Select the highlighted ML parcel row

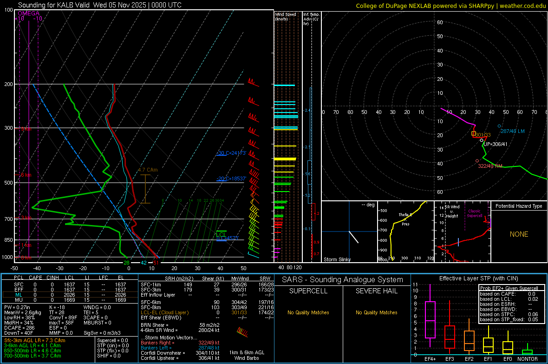click(x=70, y=295)
